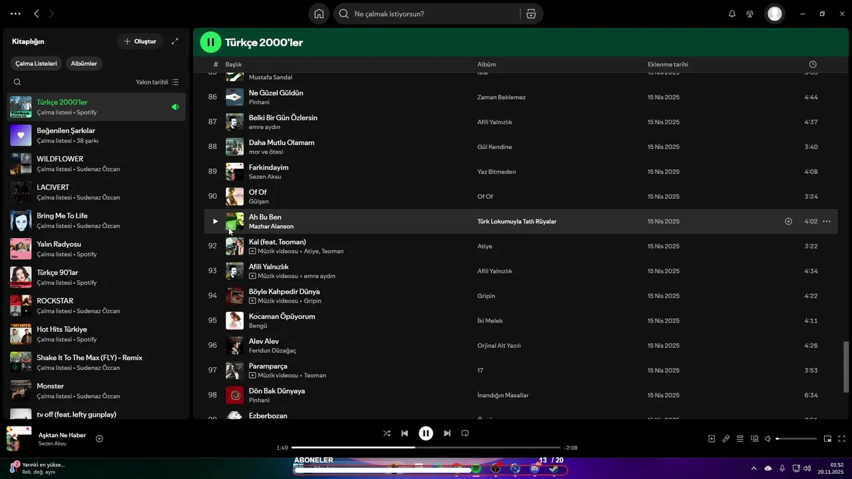Pause playback in the bottom bar

426,433
